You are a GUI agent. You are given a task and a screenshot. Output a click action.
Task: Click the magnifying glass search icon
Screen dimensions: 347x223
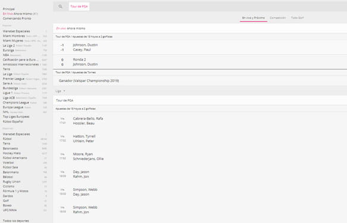60,7
